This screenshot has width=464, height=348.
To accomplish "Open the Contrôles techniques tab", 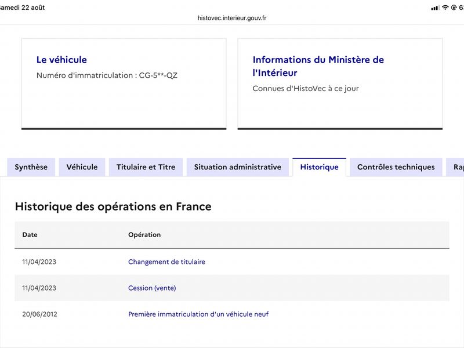I will pyautogui.click(x=396, y=167).
